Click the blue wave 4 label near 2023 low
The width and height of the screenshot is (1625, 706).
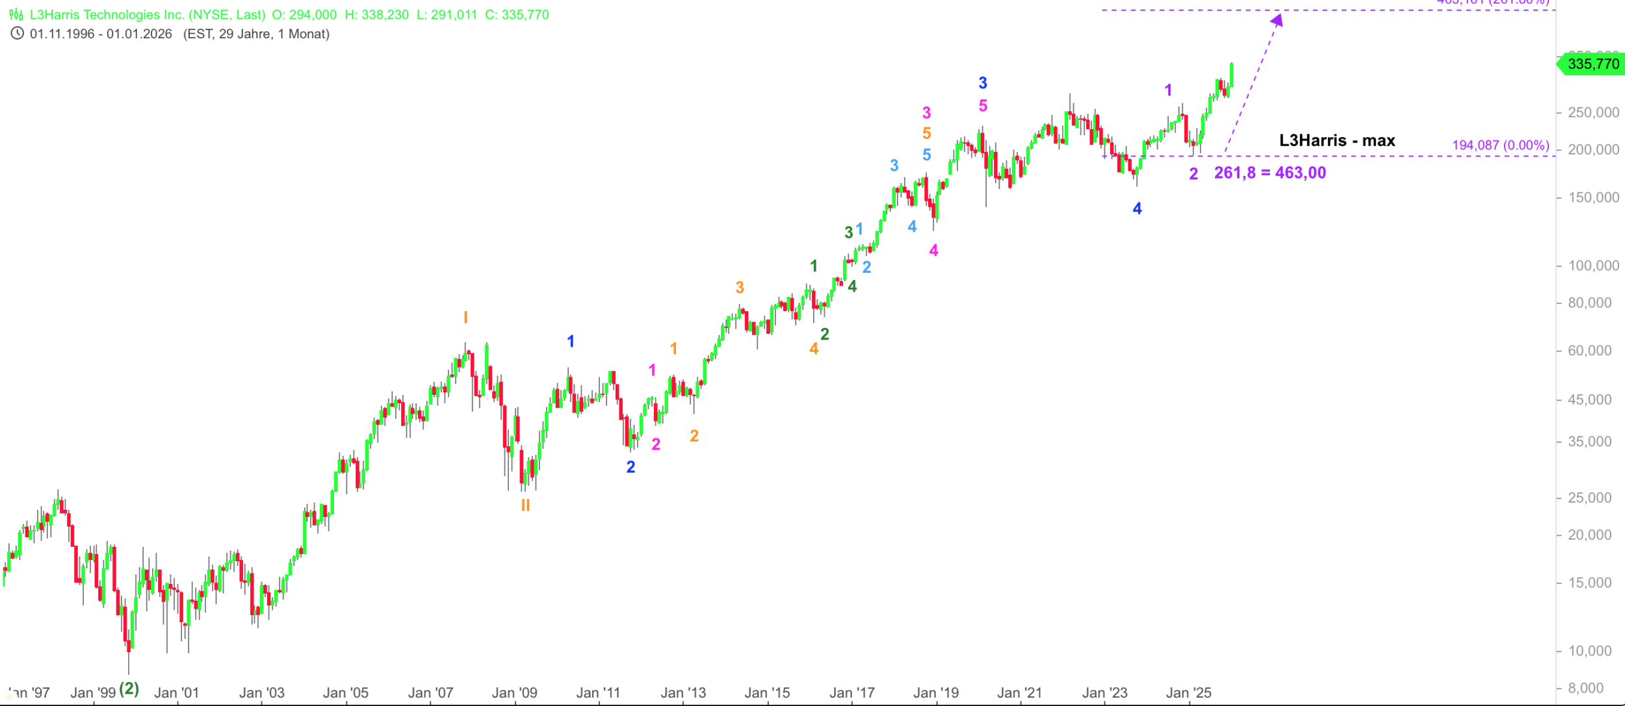pyautogui.click(x=1137, y=208)
